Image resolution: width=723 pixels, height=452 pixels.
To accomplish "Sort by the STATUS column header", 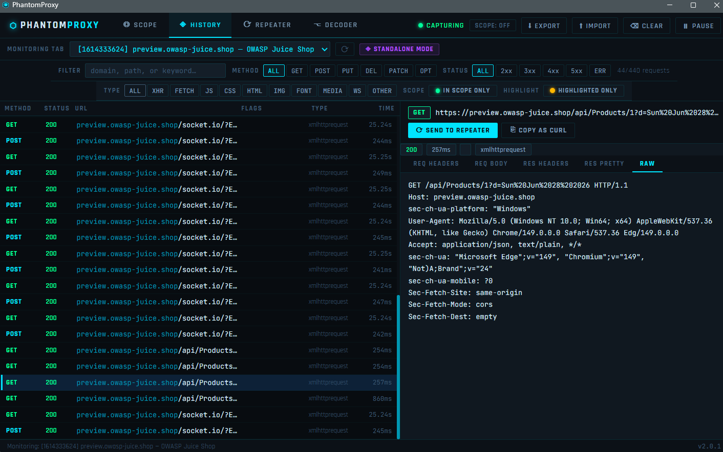I will (x=56, y=108).
